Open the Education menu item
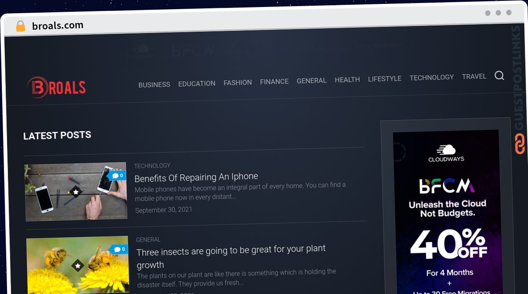The width and height of the screenshot is (528, 294). 197,83
